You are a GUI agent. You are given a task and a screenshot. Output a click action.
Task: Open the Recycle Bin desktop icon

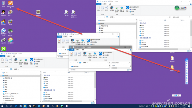click(x=3, y=4)
